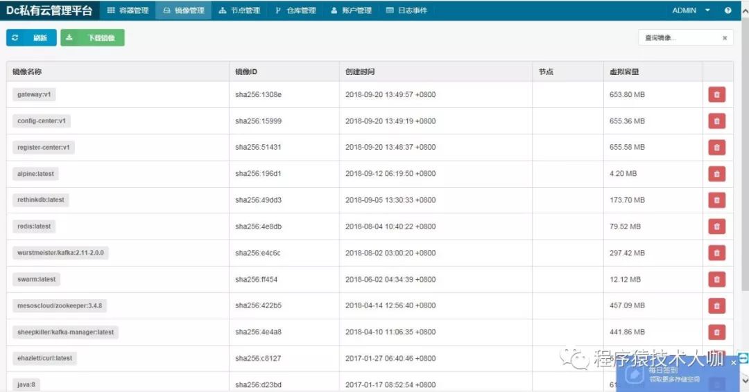Viewport: 749px width, 392px height.
Task: Click image ID sha256:51431
Action: click(258, 148)
